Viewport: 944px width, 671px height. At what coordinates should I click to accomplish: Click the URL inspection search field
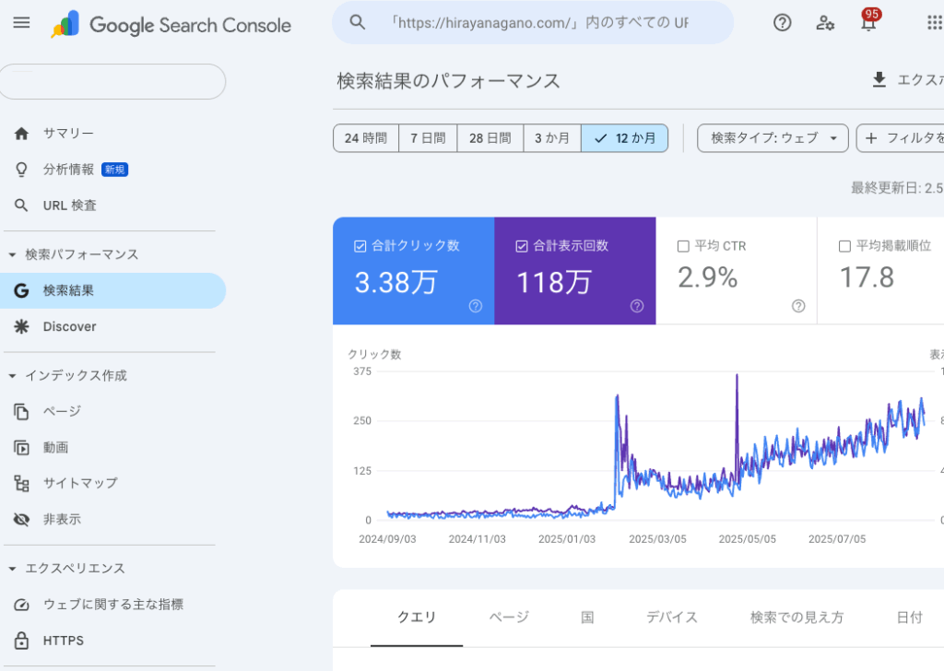[537, 22]
